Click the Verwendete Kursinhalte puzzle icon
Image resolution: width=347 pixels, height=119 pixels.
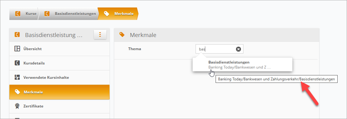tap(17, 78)
